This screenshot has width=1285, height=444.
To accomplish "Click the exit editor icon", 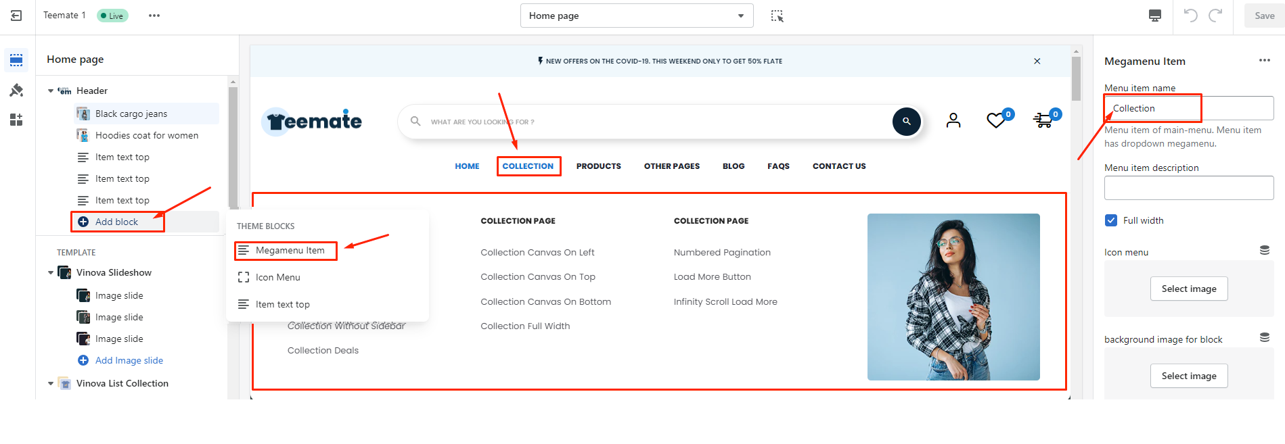I will (x=16, y=16).
